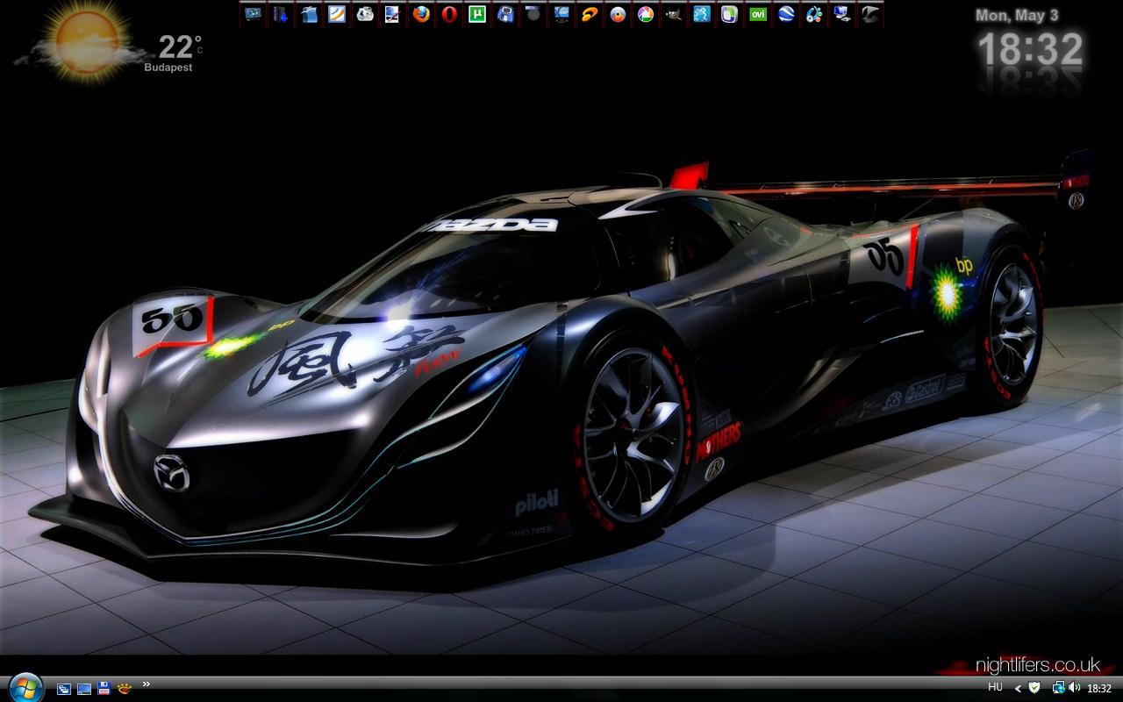Click the HU language indicator
1123x702 pixels.
tap(995, 687)
